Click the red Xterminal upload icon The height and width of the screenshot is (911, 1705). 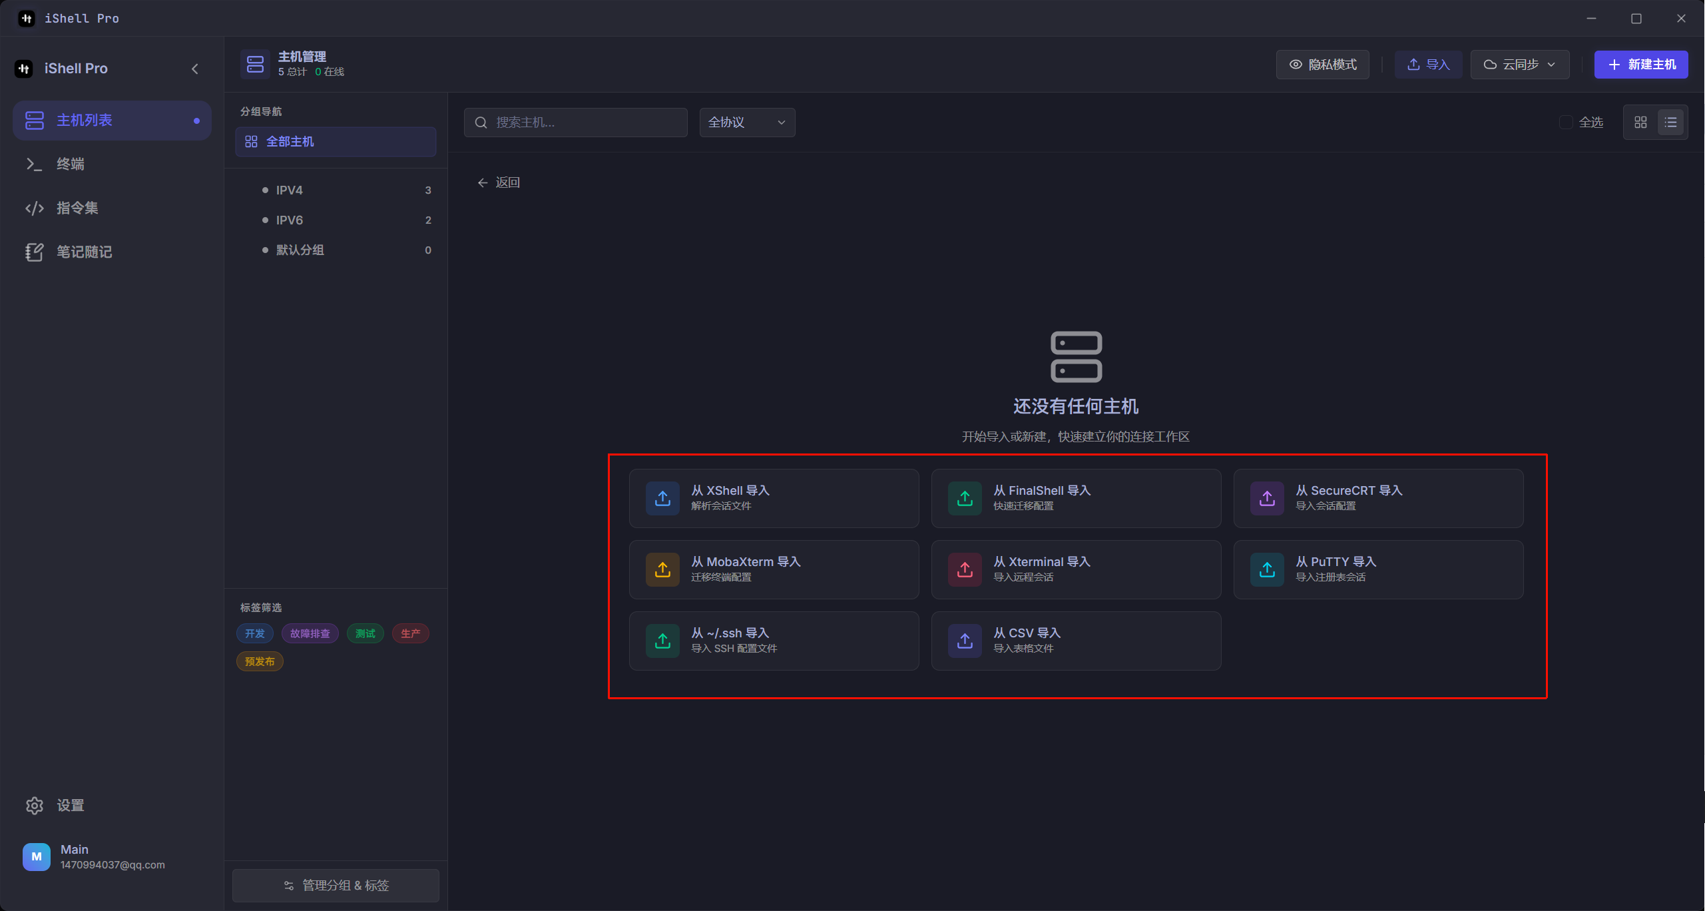click(x=965, y=569)
